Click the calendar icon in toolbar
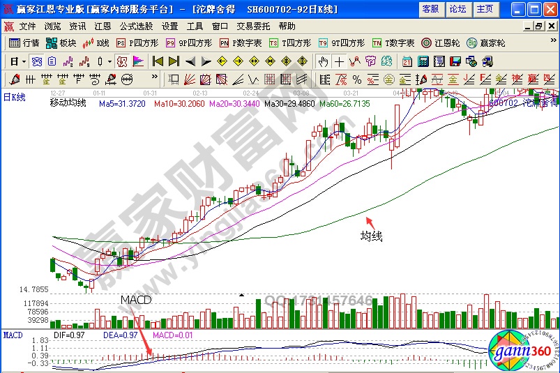The width and height of the screenshot is (560, 373). pos(407,61)
